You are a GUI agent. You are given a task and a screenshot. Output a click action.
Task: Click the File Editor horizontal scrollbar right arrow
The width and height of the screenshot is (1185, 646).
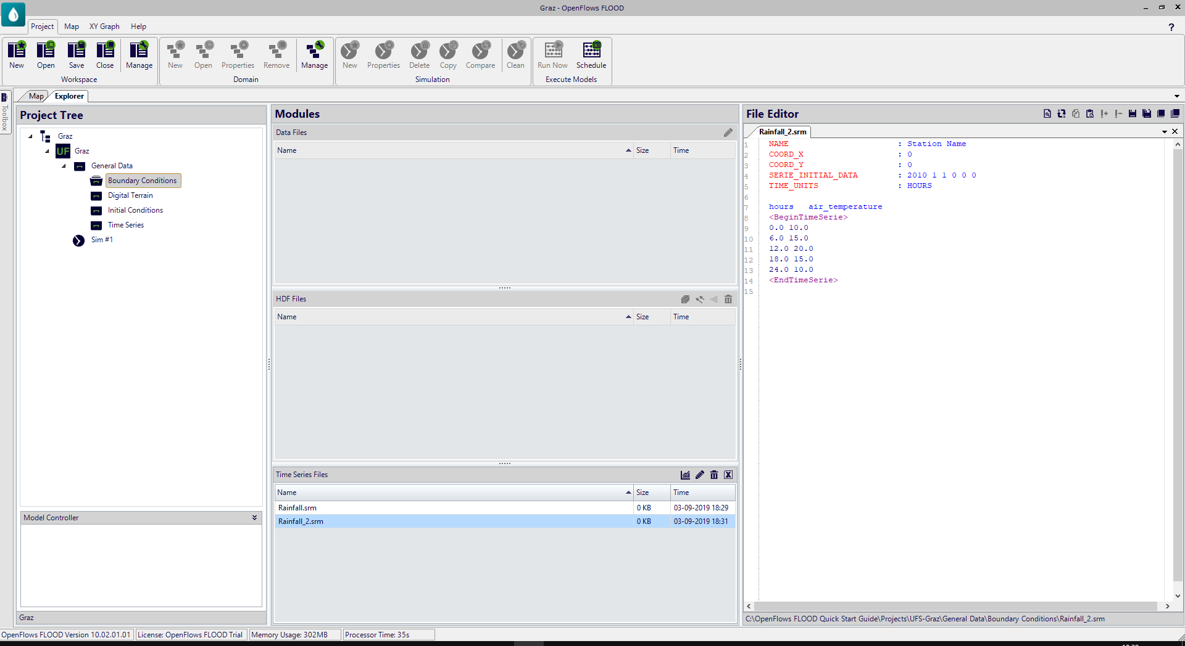point(1167,607)
